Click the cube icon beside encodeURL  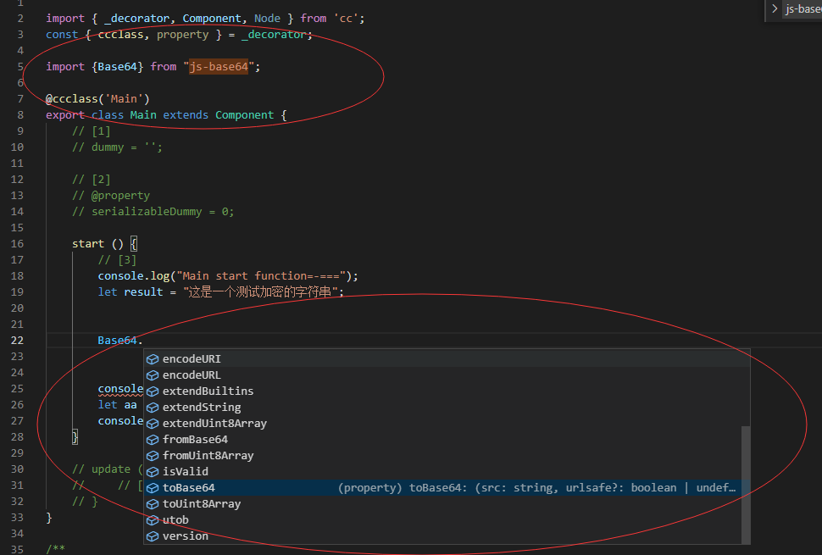153,375
